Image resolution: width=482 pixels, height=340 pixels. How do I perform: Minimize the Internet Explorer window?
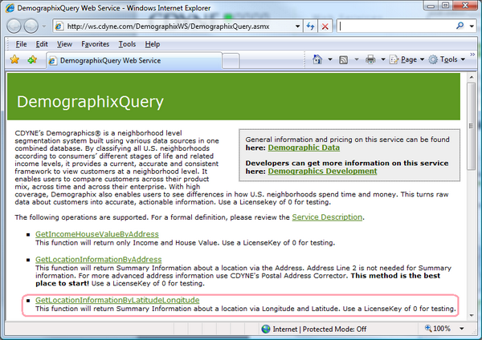tap(431, 6)
